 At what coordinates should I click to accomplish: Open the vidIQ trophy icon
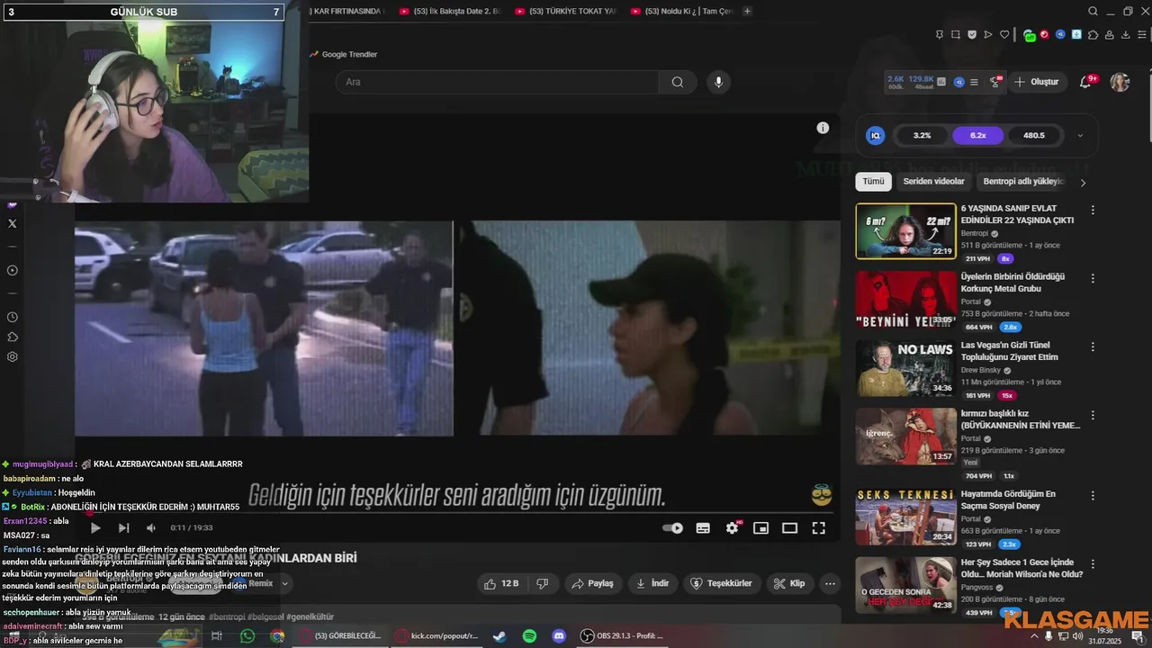click(x=995, y=82)
